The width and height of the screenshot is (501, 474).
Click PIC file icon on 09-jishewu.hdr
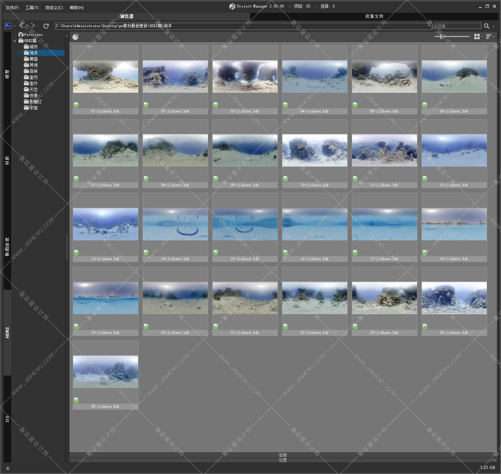pyautogui.click(x=216, y=179)
